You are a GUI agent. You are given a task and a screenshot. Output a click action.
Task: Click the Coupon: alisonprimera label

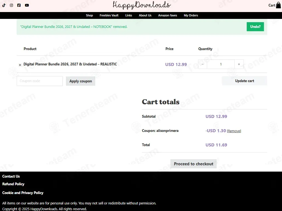(x=160, y=131)
